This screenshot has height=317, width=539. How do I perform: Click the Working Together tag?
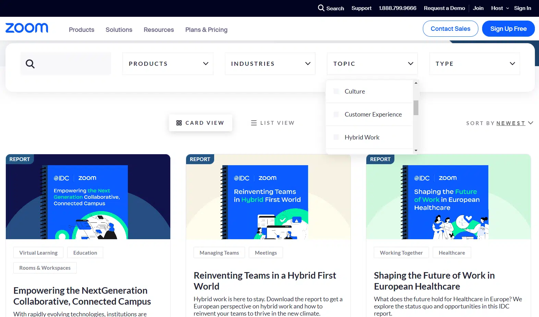tap(401, 253)
